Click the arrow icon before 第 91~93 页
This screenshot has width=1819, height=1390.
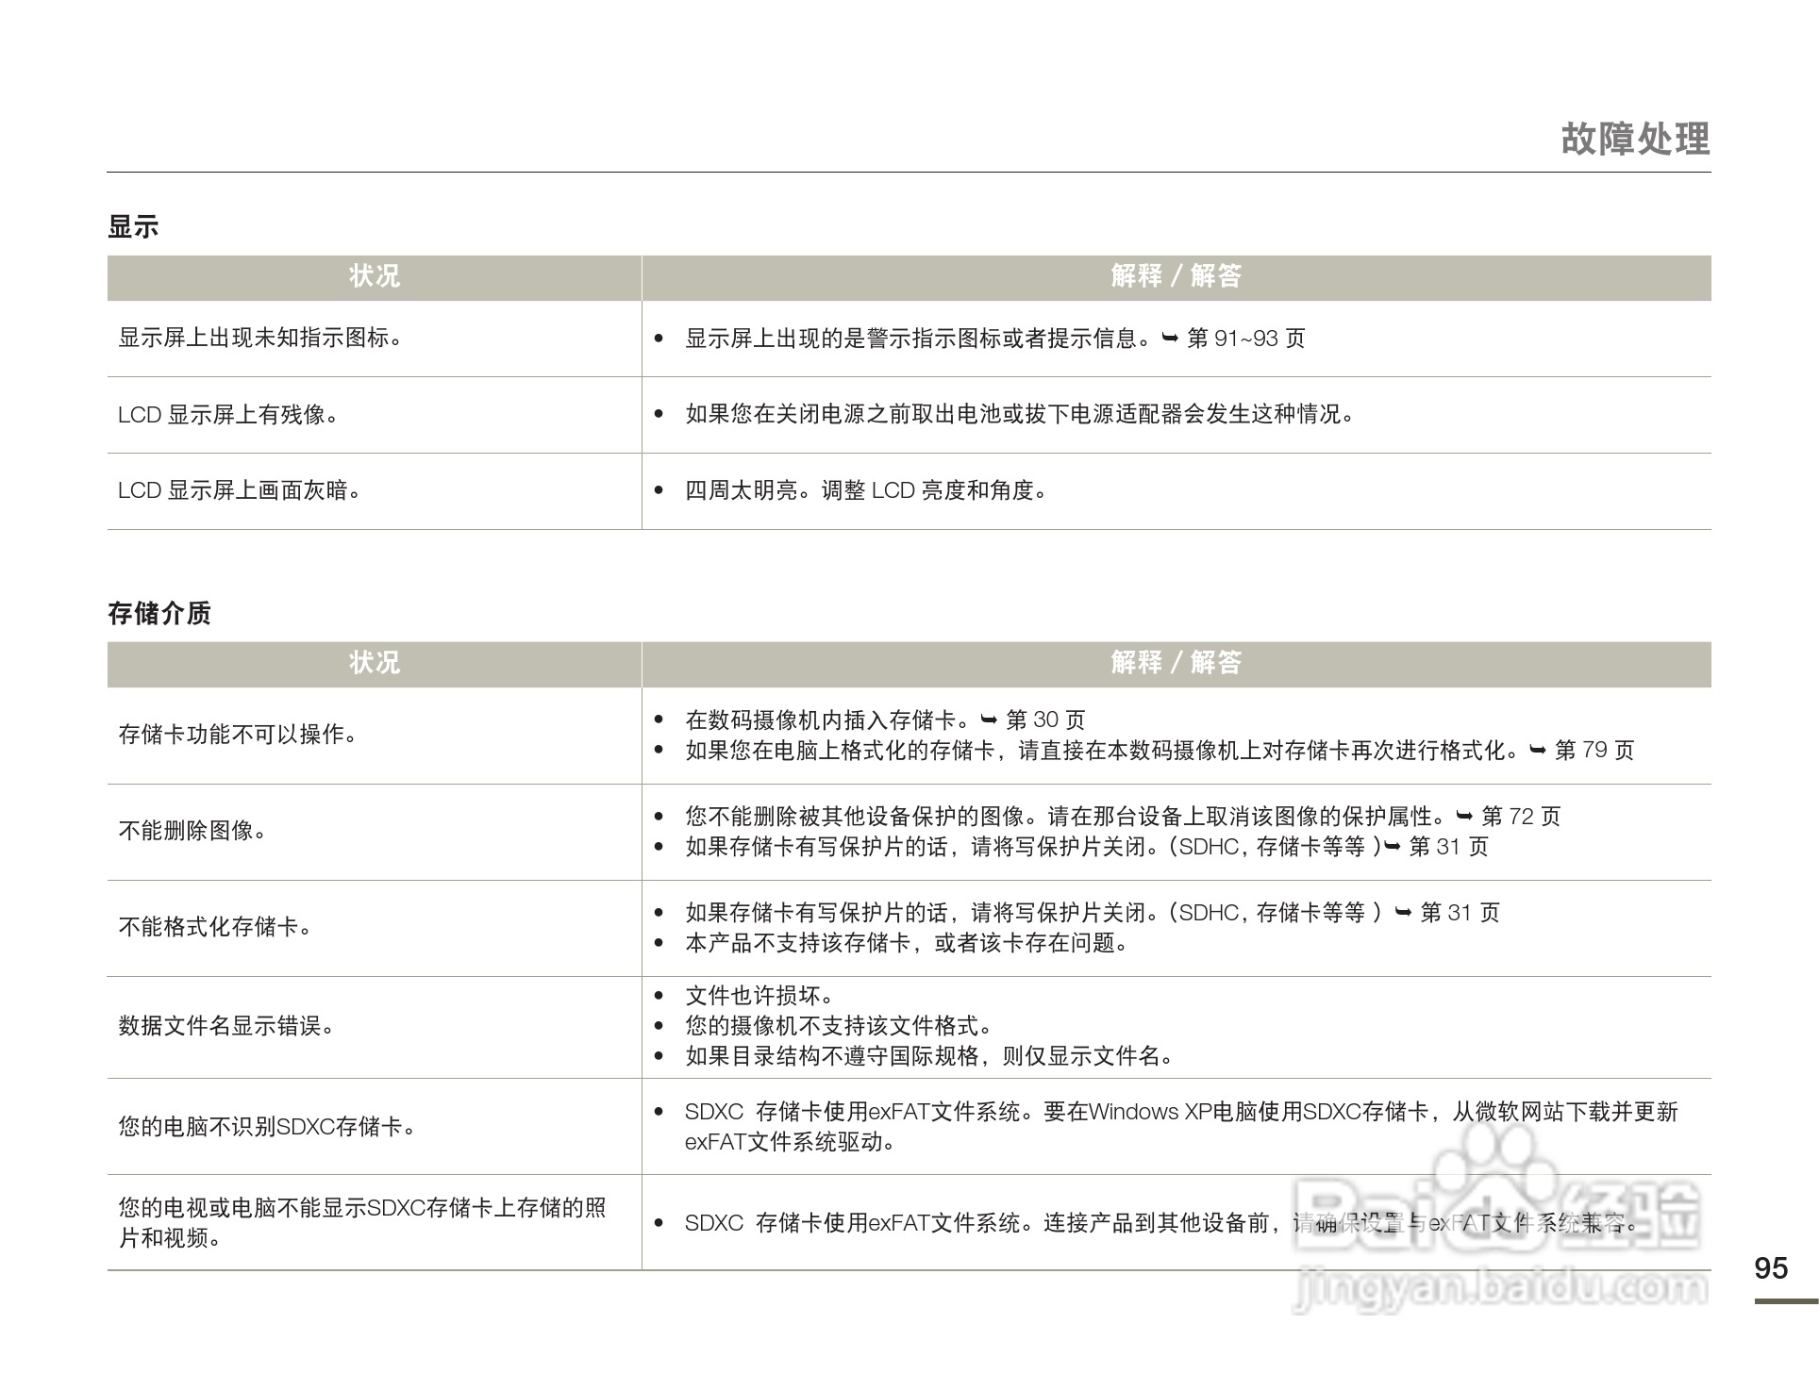click(1168, 339)
